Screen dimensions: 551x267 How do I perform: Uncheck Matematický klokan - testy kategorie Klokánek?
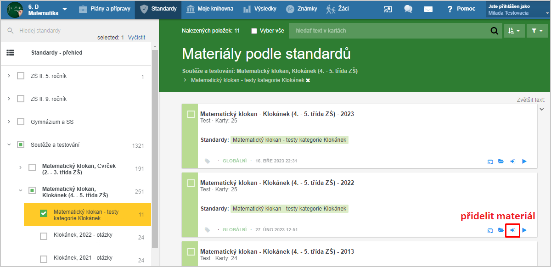tap(44, 213)
